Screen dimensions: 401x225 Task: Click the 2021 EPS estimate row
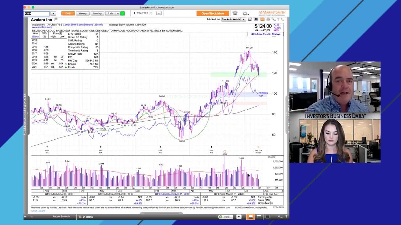pos(49,67)
